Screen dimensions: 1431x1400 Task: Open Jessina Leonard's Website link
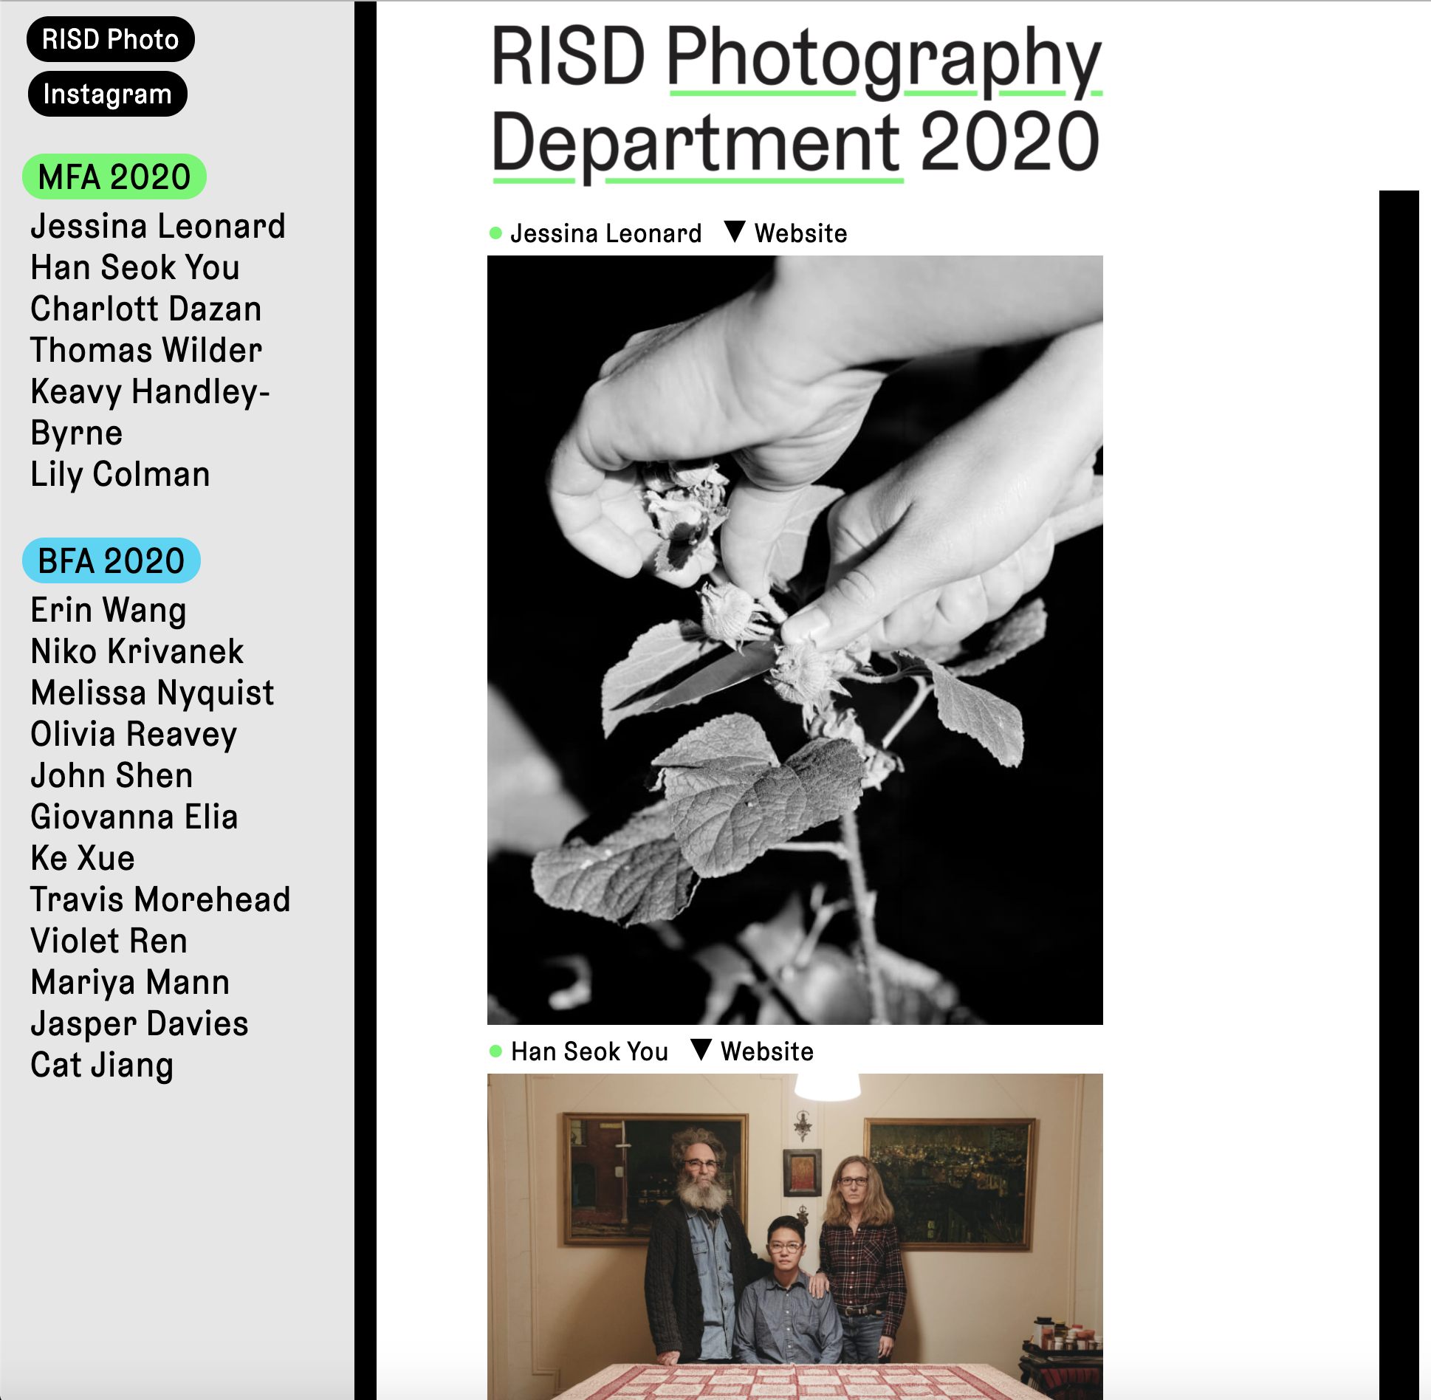pos(800,233)
